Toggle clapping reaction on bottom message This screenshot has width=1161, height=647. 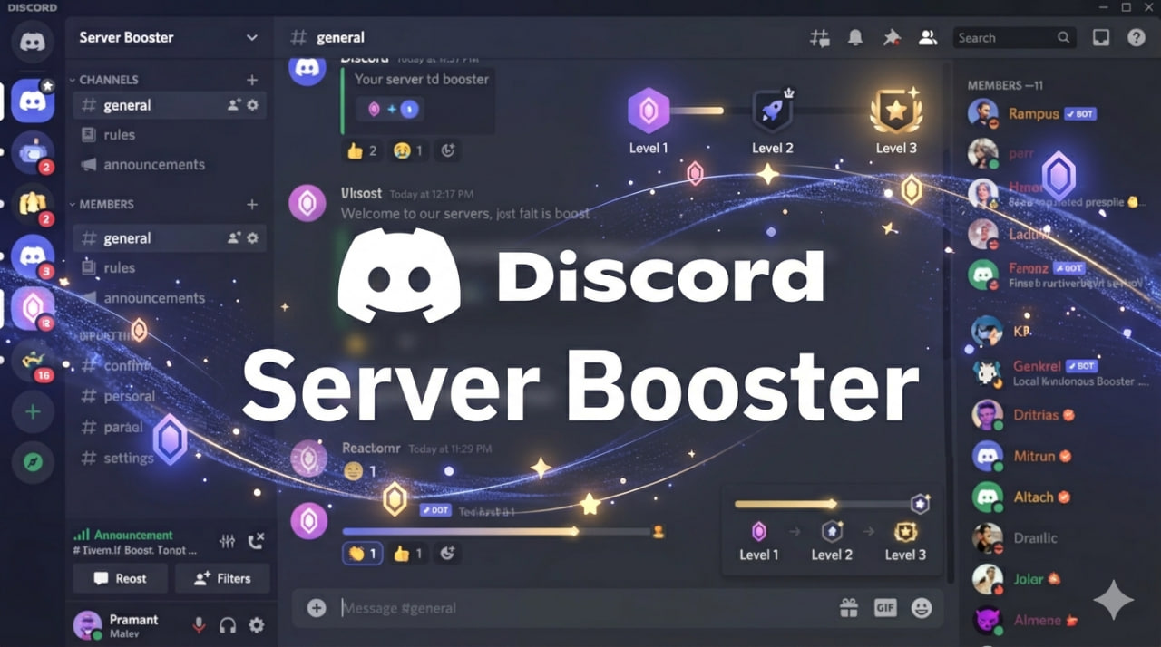[x=362, y=553]
